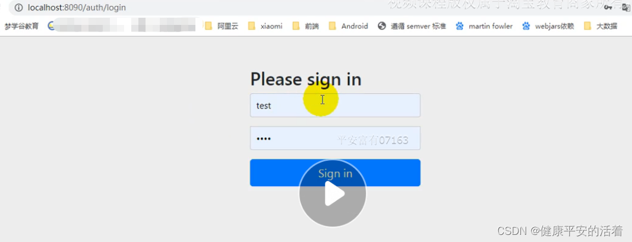Image resolution: width=632 pixels, height=242 pixels.
Task: Select the localhost:8090/auth/login URL text
Action: tap(77, 7)
